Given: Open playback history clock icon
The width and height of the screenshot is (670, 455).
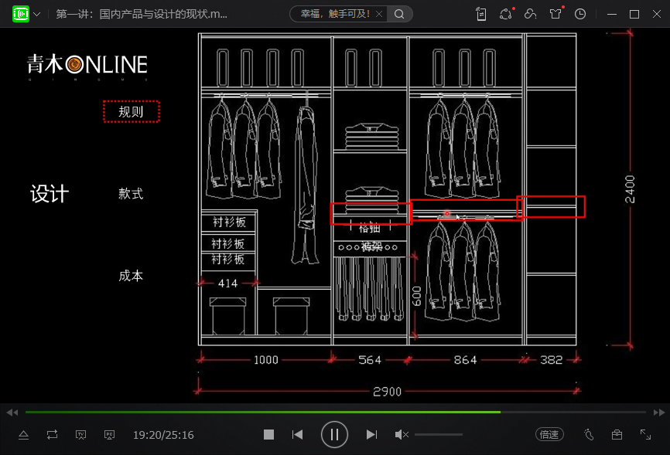Looking at the screenshot, I should [x=580, y=14].
